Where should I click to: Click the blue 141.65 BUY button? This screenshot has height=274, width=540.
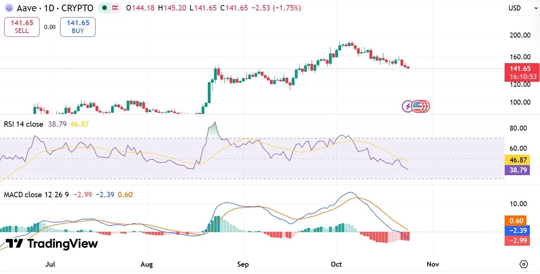pos(78,27)
